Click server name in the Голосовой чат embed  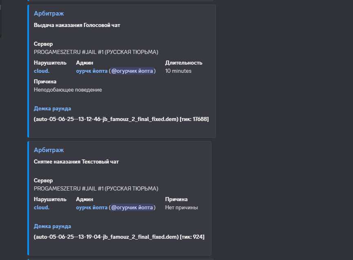point(96,52)
